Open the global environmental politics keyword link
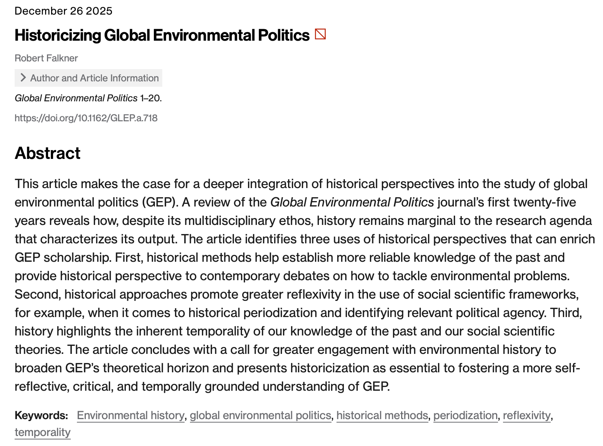Viewport: 603px width, 446px height. (x=260, y=415)
